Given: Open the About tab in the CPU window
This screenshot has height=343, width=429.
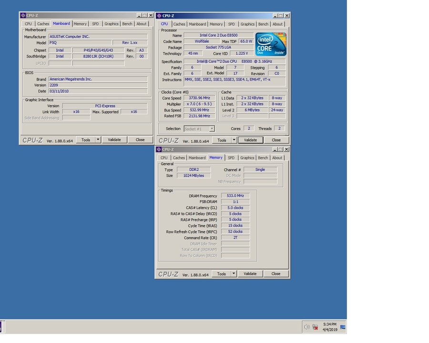Looking at the screenshot, I should pos(277,24).
